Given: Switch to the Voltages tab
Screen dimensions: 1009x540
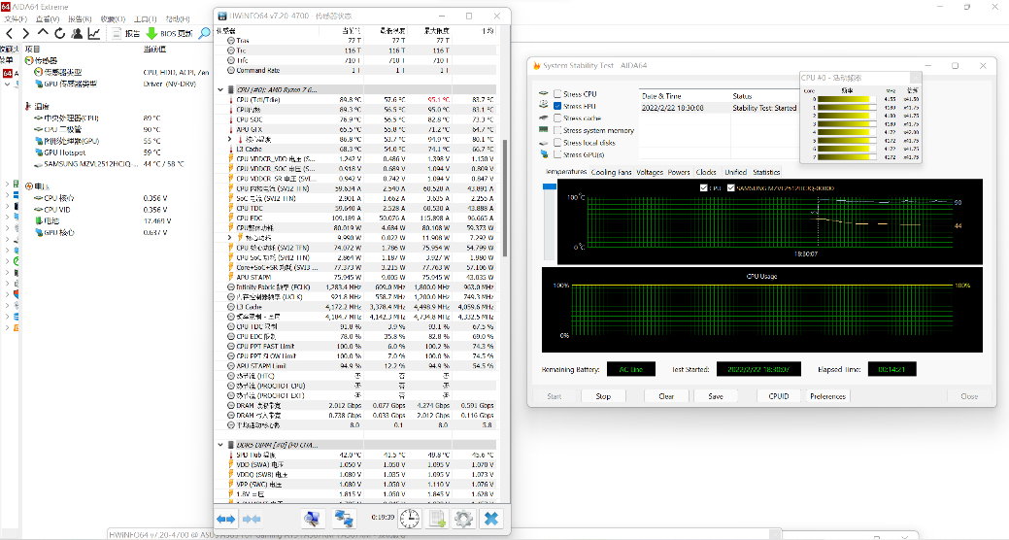Looking at the screenshot, I should click(650, 173).
